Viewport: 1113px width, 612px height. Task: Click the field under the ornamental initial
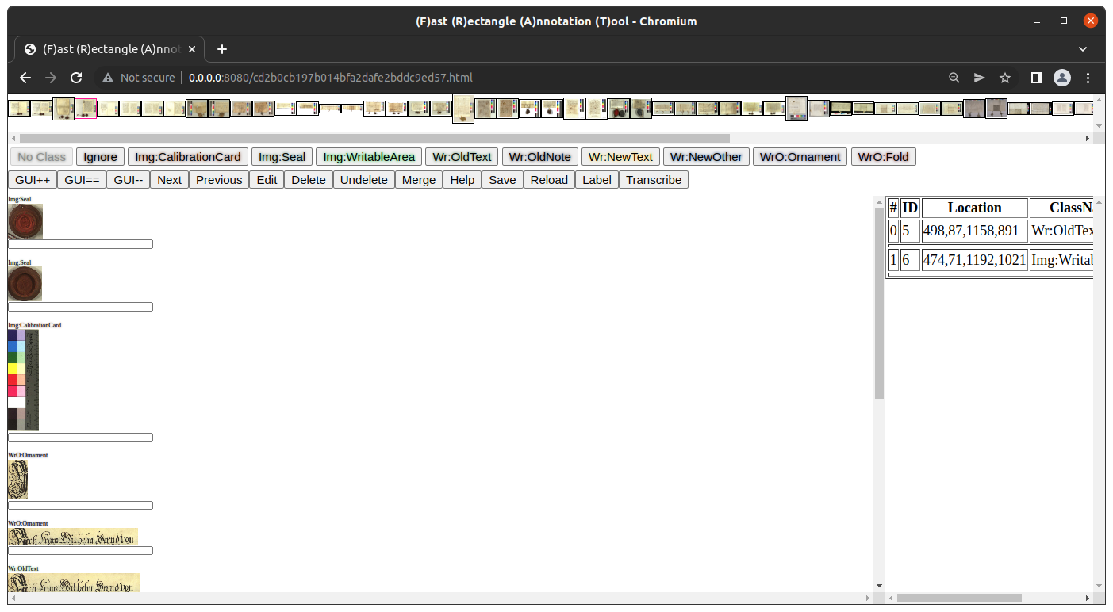(80, 506)
